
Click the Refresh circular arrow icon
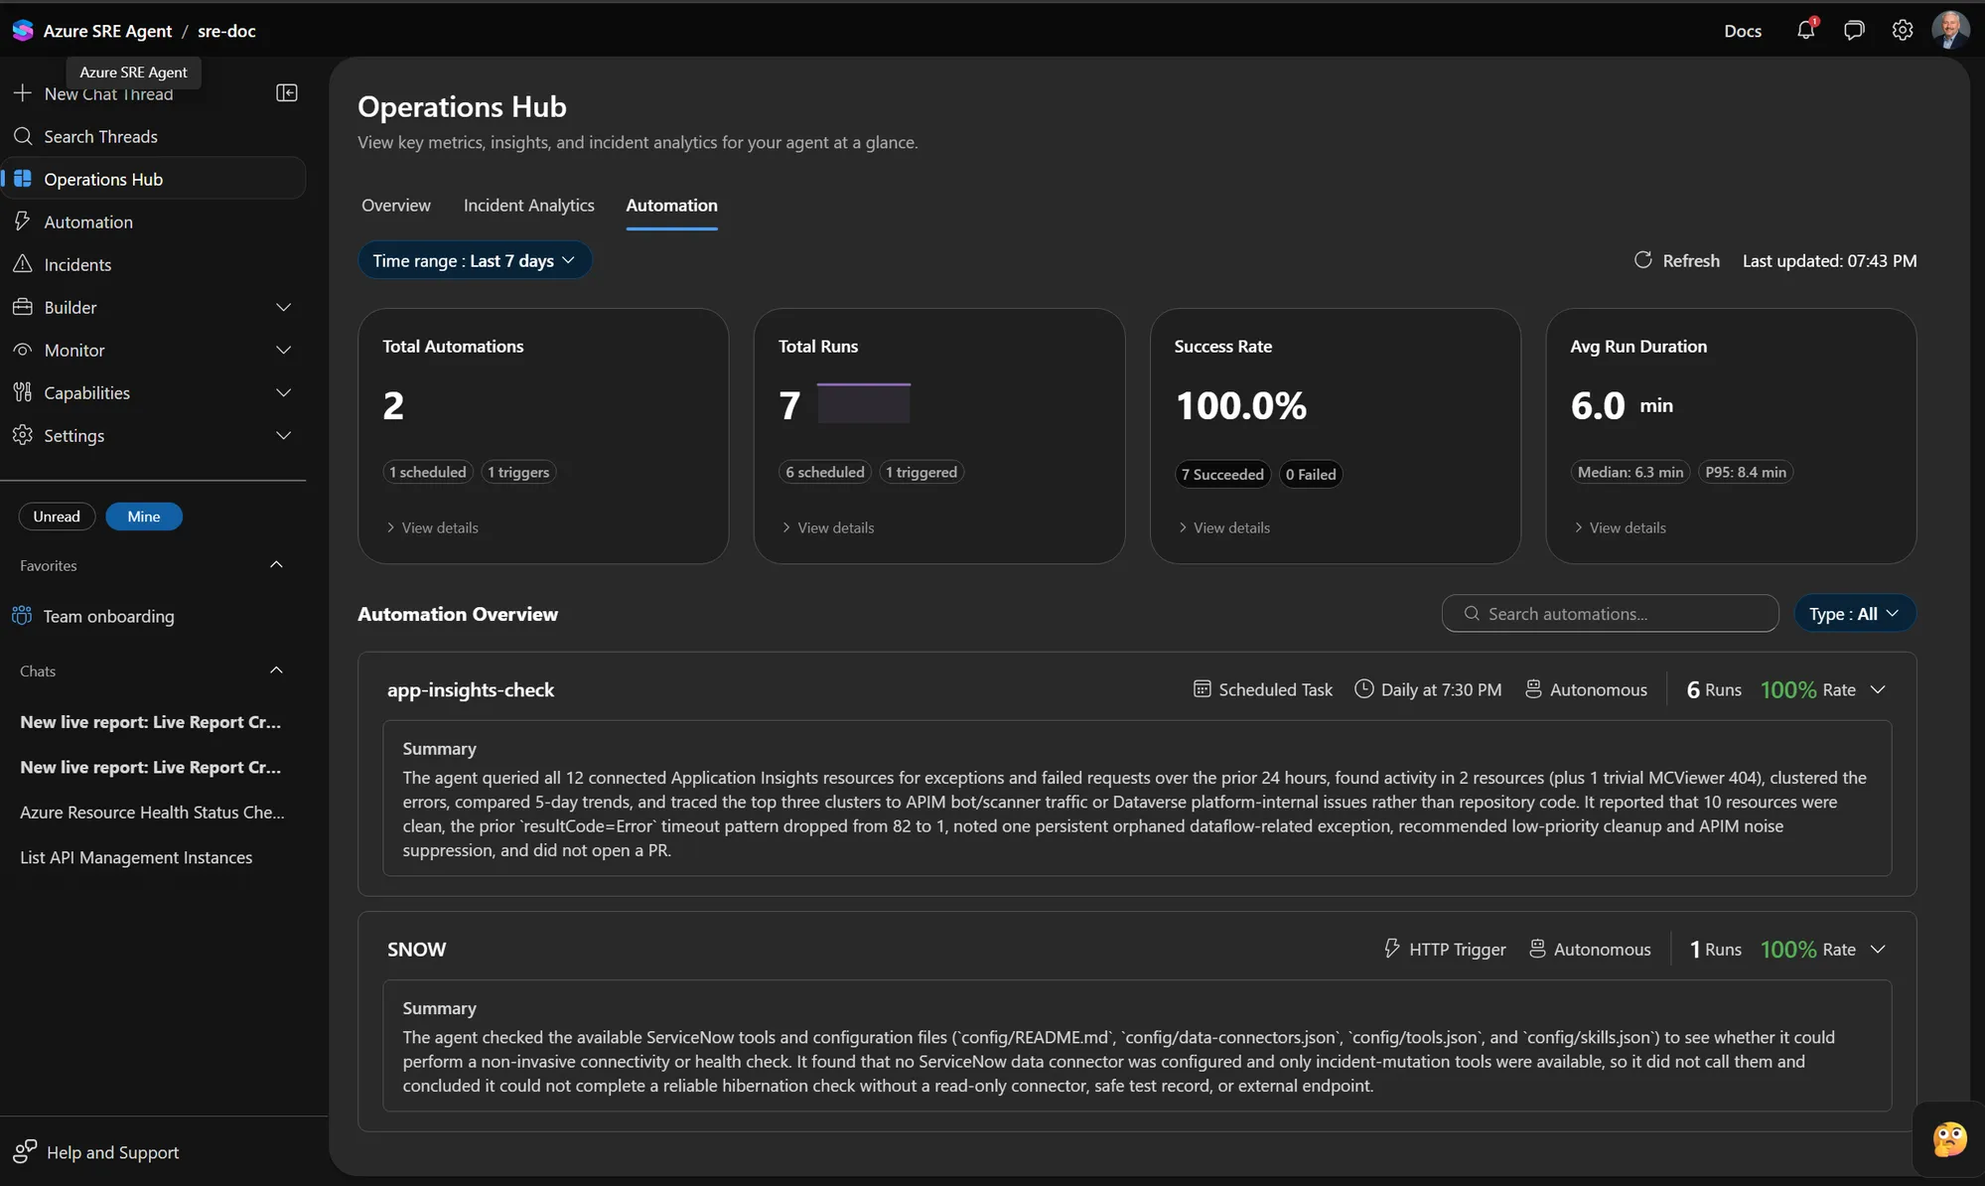tap(1643, 260)
